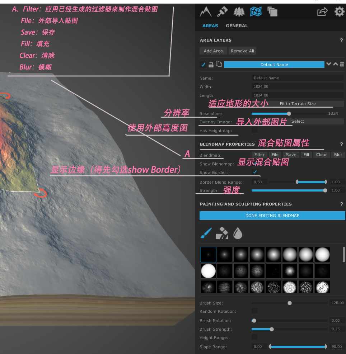Click the DONE EDITING BLENDMAP button

coord(272,216)
